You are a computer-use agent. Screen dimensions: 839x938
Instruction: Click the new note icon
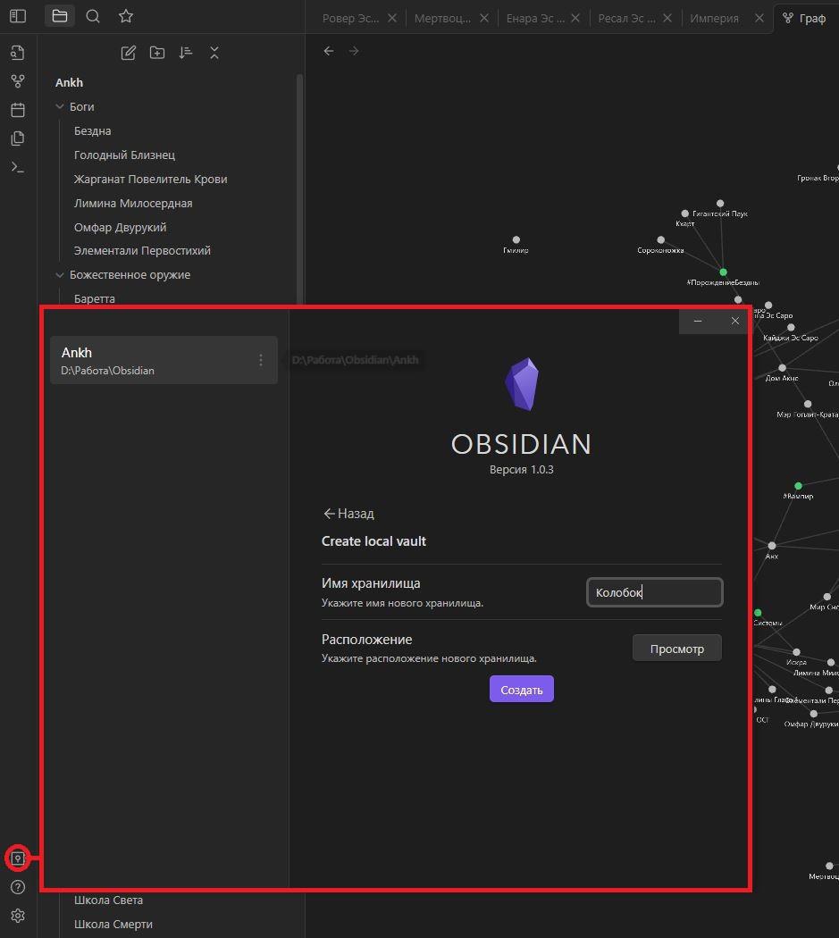pos(129,53)
